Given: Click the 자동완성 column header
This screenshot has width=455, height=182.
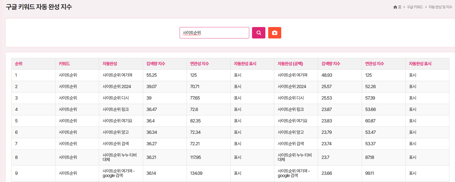Looking at the screenshot, I should [x=110, y=64].
